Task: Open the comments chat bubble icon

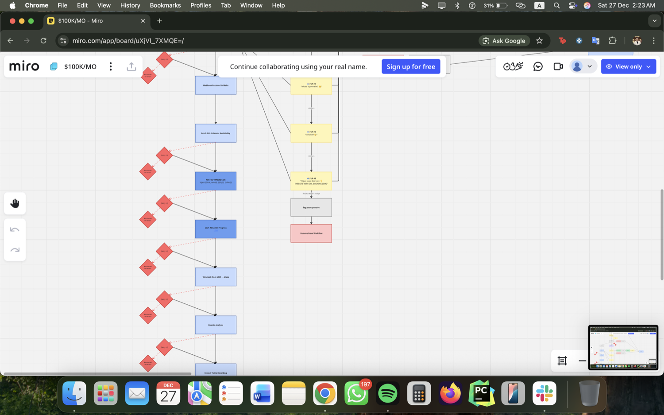Action: tap(538, 66)
